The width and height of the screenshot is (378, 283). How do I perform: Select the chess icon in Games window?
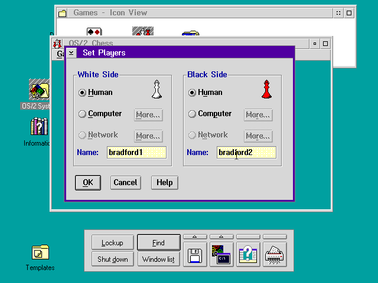pyautogui.click(x=143, y=31)
